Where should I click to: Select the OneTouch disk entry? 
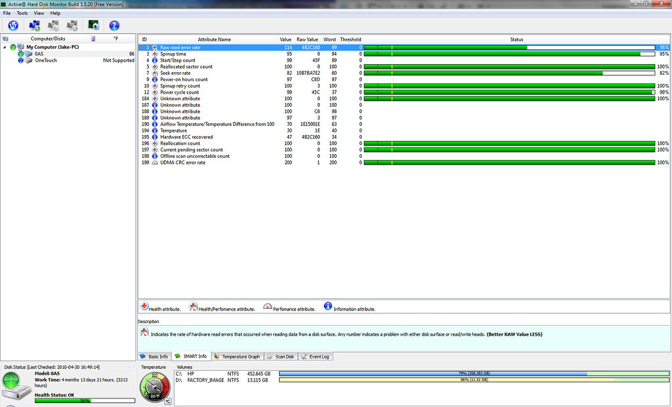pos(45,60)
